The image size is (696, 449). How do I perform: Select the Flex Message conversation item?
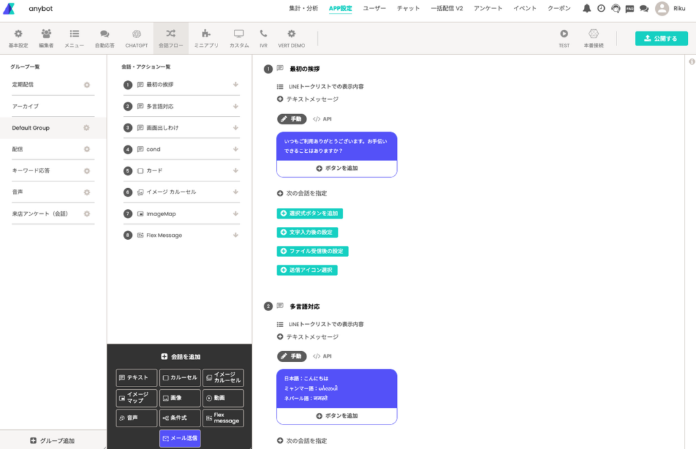tap(164, 235)
